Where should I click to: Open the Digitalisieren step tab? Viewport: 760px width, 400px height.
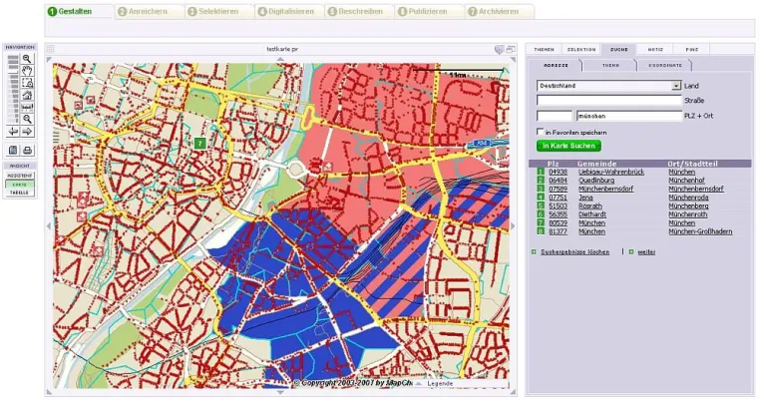tap(288, 12)
